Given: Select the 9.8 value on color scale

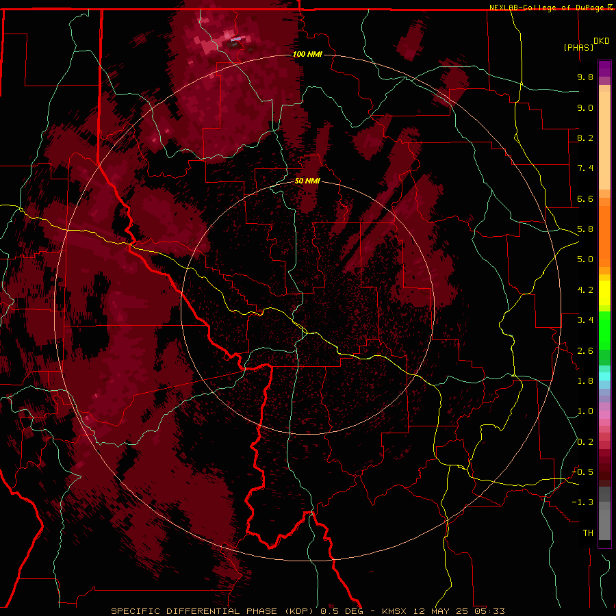Looking at the screenshot, I should tap(585, 77).
